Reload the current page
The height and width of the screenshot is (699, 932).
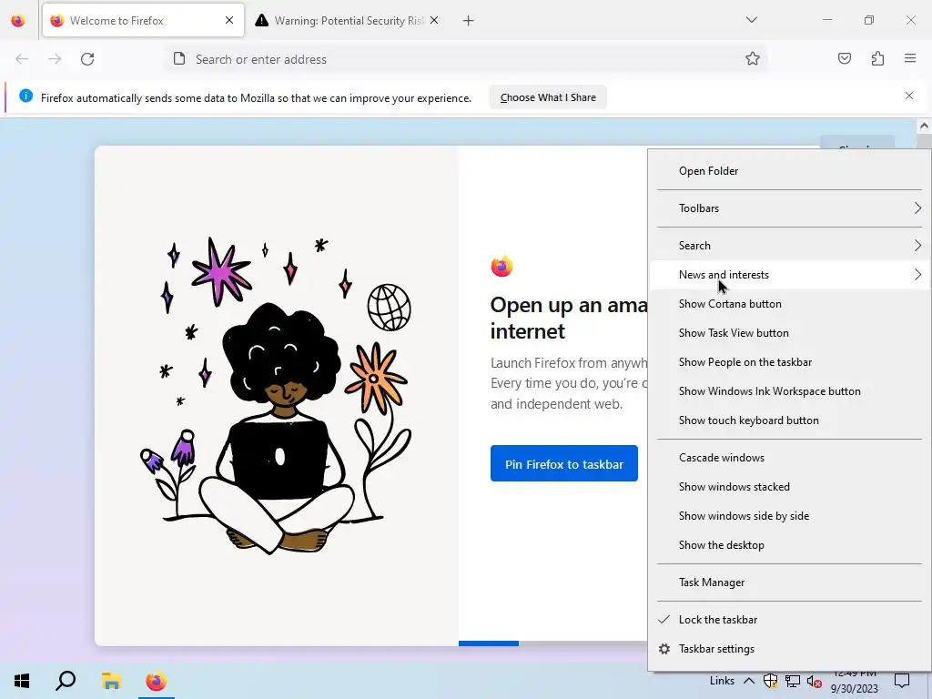87,59
